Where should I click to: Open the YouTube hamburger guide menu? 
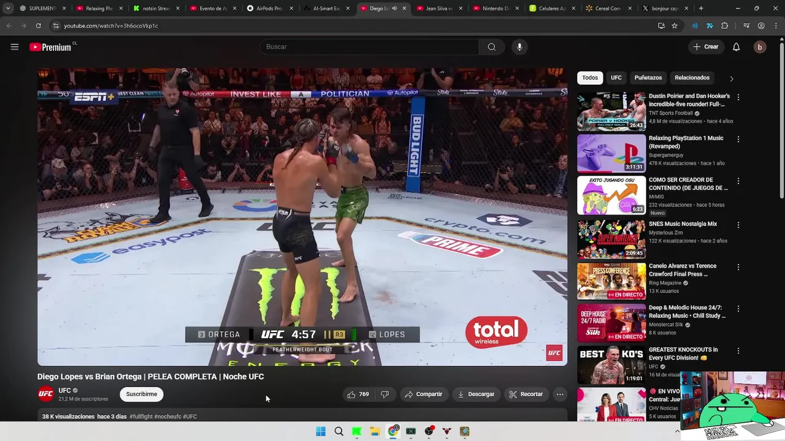[x=15, y=47]
